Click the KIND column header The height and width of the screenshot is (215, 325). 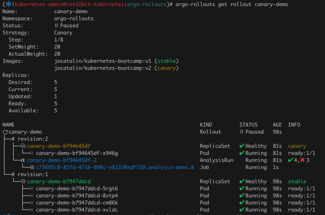(x=206, y=125)
